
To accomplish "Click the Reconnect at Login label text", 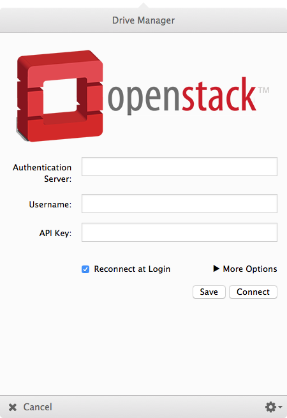I will 132,269.
